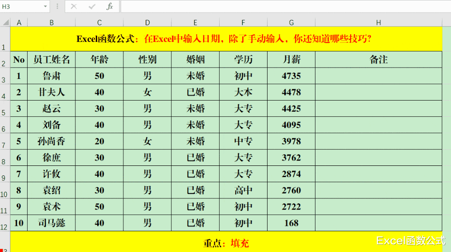Click the salary cell 4095
This screenshot has height=252, width=451.
coord(291,125)
